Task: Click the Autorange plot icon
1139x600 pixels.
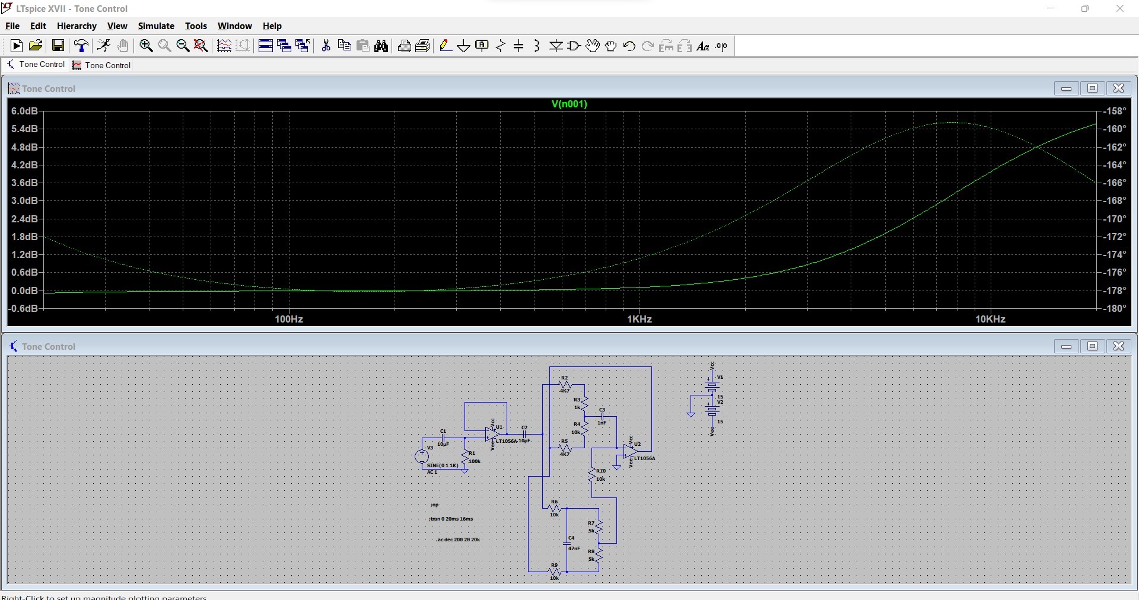Action: 224,46
